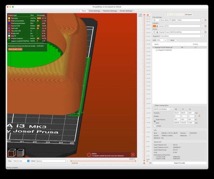Open the Printer preset dropdown
The image size is (214, 179).
point(202,32)
